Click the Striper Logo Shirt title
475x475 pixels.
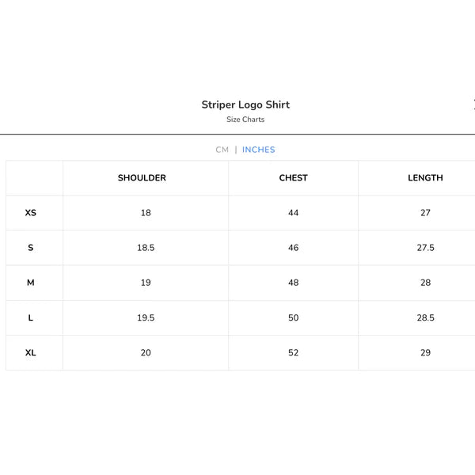click(x=245, y=104)
